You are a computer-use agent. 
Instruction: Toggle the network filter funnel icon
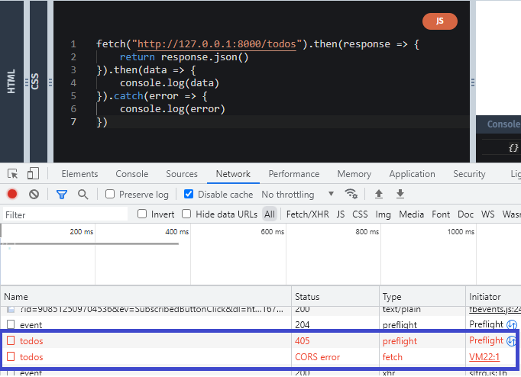tap(62, 195)
